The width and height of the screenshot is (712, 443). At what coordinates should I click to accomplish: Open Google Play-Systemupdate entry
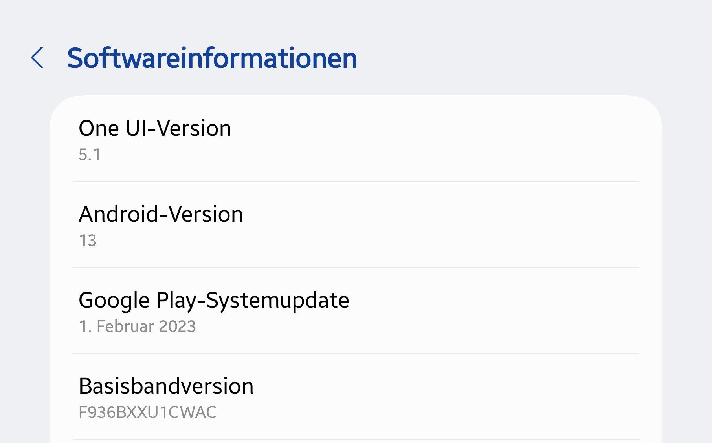point(214,300)
